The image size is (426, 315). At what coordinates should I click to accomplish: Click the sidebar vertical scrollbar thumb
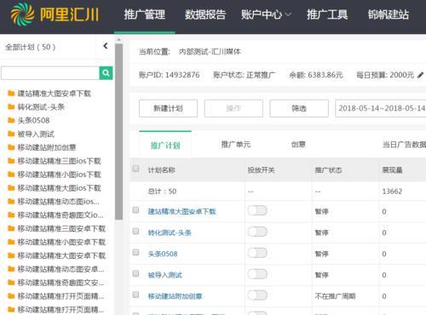point(118,132)
